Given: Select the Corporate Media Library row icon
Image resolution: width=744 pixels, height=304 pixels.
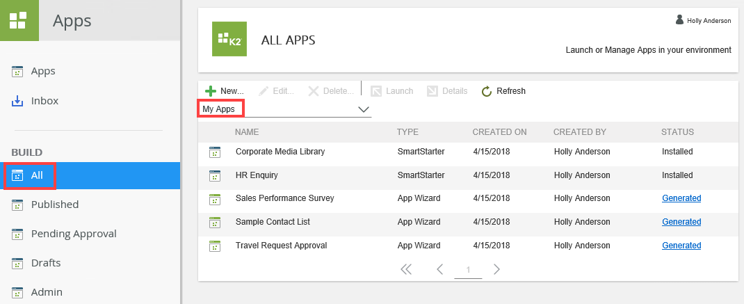Looking at the screenshot, I should click(x=215, y=152).
